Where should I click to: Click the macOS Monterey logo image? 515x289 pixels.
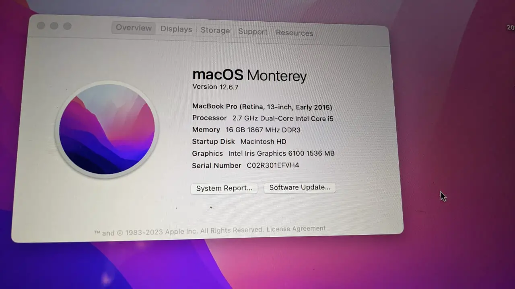pyautogui.click(x=107, y=129)
